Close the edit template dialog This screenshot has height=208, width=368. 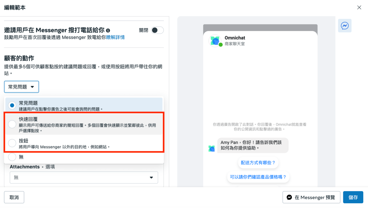tap(359, 8)
